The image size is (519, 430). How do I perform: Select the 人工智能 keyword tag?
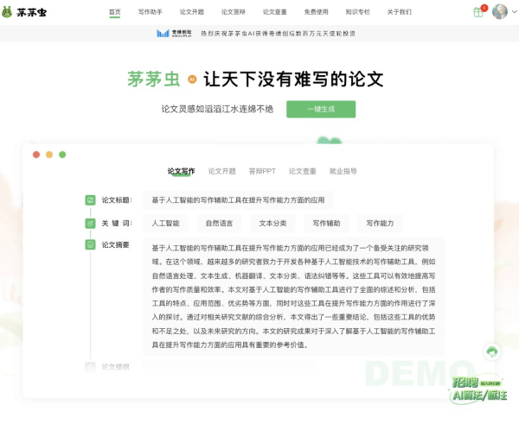point(165,223)
